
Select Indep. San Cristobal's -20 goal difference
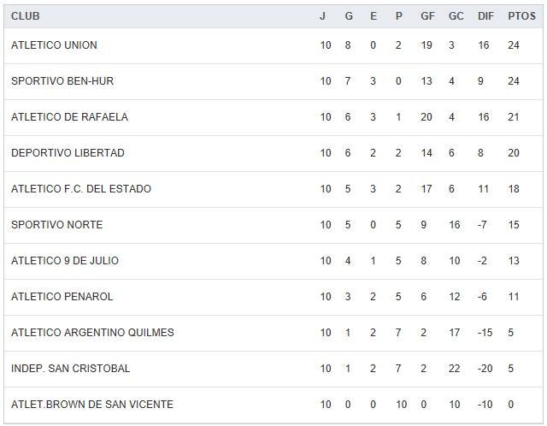[x=485, y=369]
